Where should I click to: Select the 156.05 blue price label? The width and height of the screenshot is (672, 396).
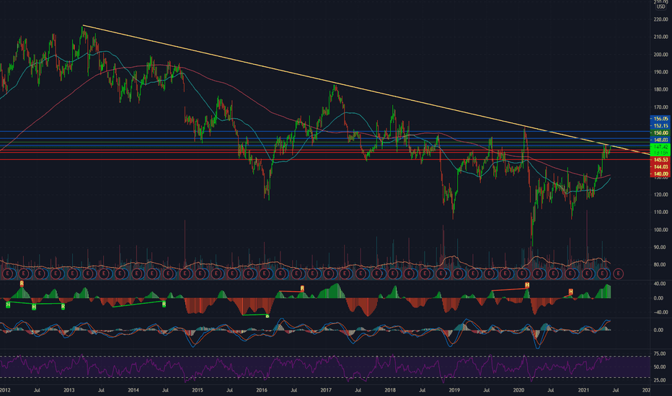click(x=660, y=119)
